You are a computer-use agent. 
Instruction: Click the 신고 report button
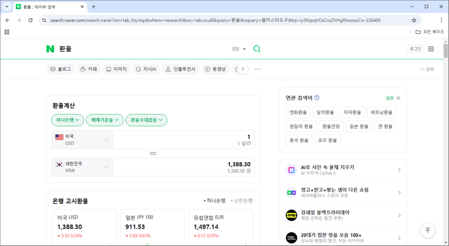(390, 98)
